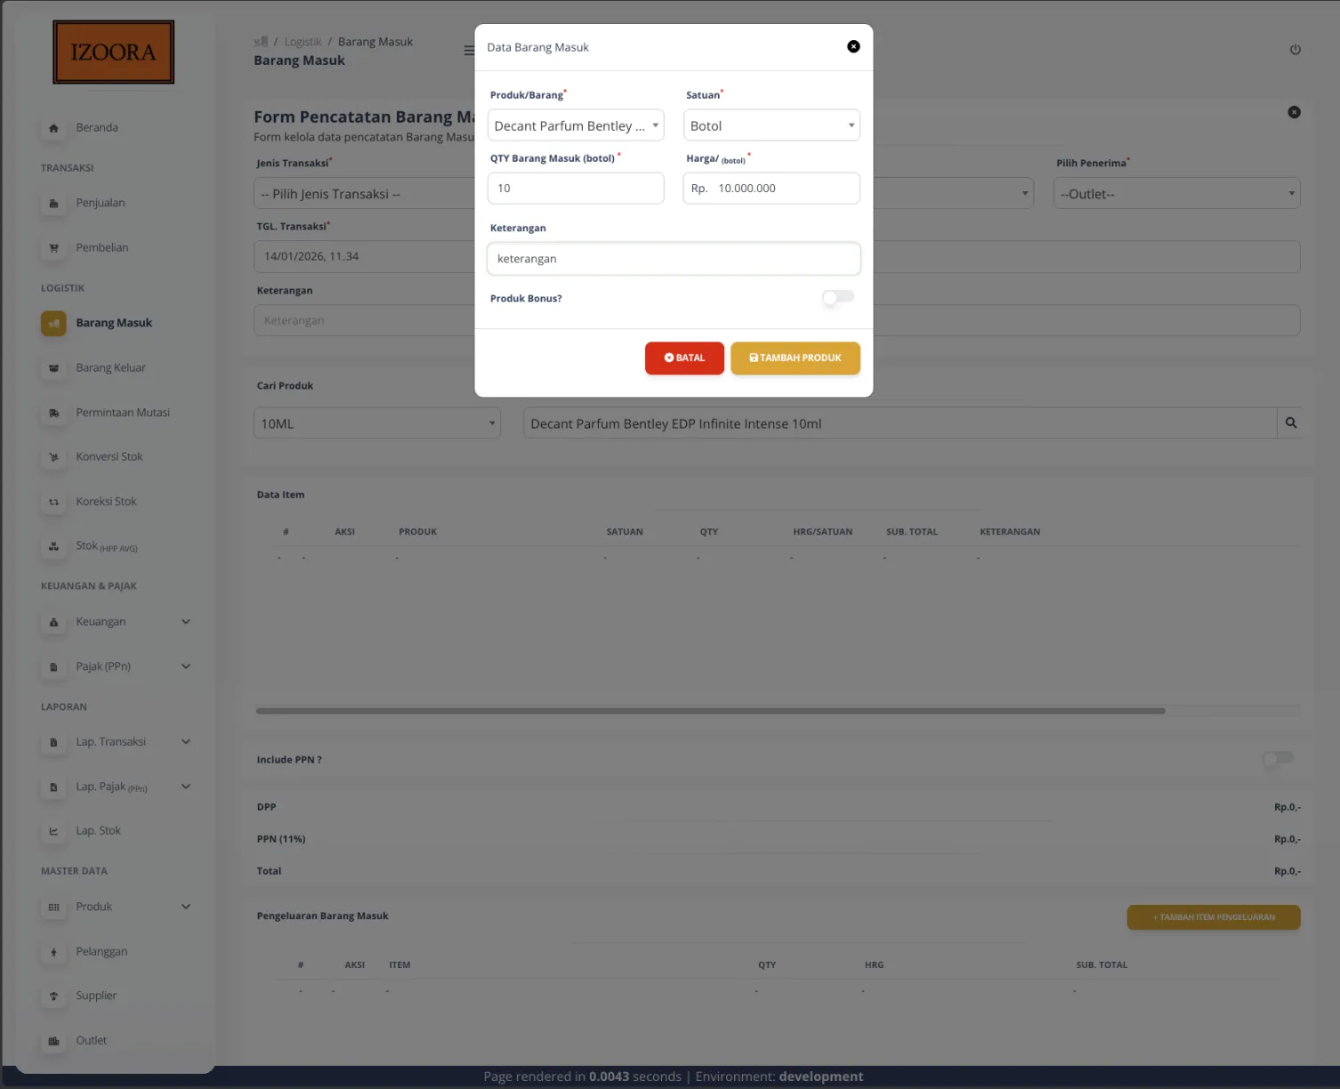1340x1089 pixels.
Task: Click the Keterangan text field
Action: (x=674, y=258)
